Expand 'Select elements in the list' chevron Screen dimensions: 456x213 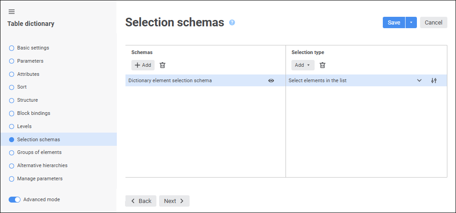419,80
